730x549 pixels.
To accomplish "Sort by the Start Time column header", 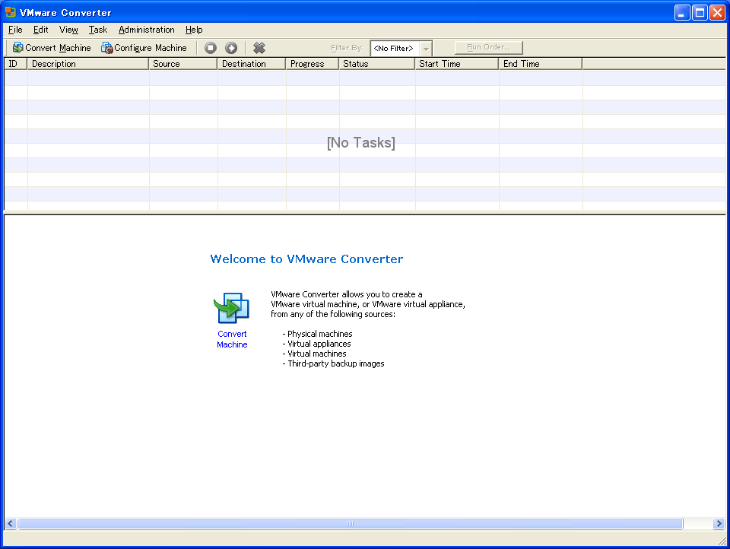I will 457,64.
